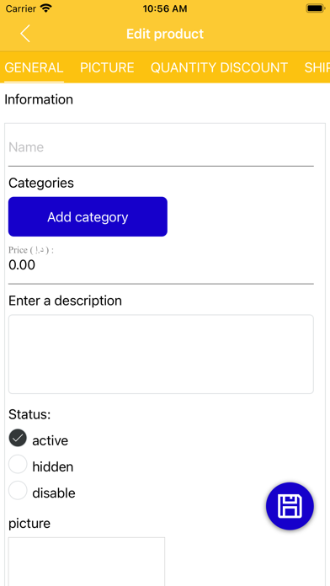
Task: Select the active status radio button
Action: click(x=18, y=438)
